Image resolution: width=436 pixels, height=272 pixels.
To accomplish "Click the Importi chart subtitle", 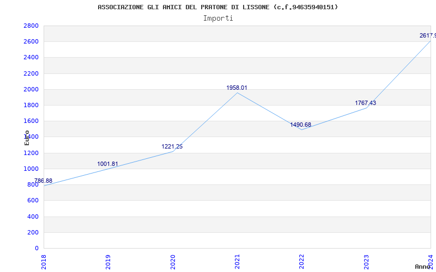I will click(x=218, y=18).
